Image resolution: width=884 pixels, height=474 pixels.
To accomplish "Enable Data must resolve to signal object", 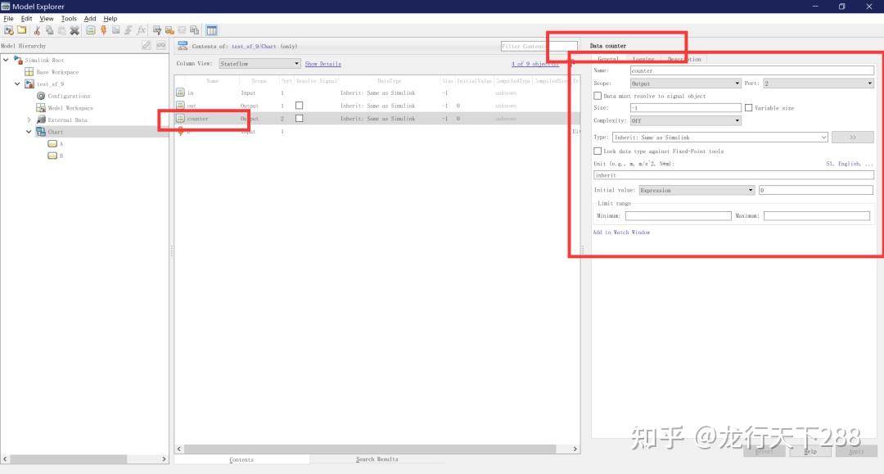I will coord(597,96).
